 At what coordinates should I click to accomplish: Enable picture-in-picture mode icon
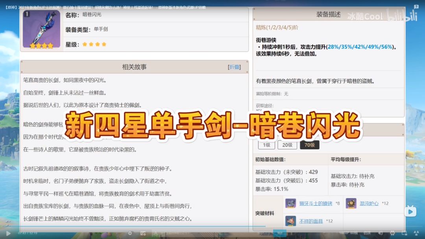405,233
